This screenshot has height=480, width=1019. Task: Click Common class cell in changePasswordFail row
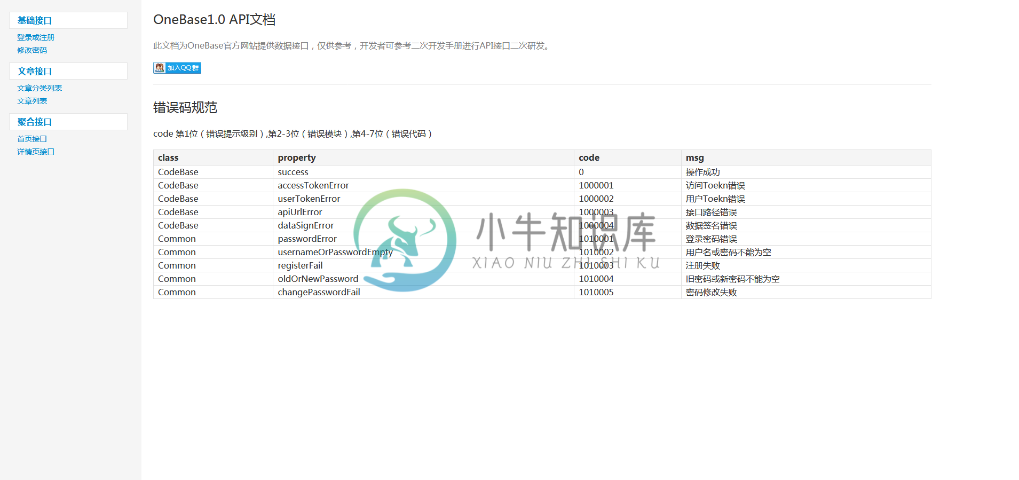[213, 292]
